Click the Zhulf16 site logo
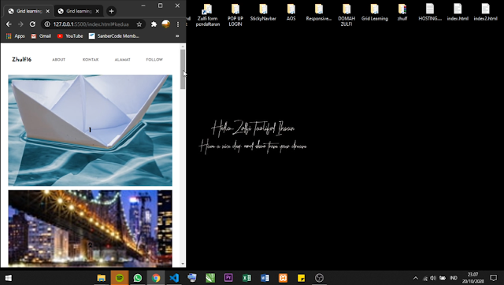The height and width of the screenshot is (285, 504). 22,60
